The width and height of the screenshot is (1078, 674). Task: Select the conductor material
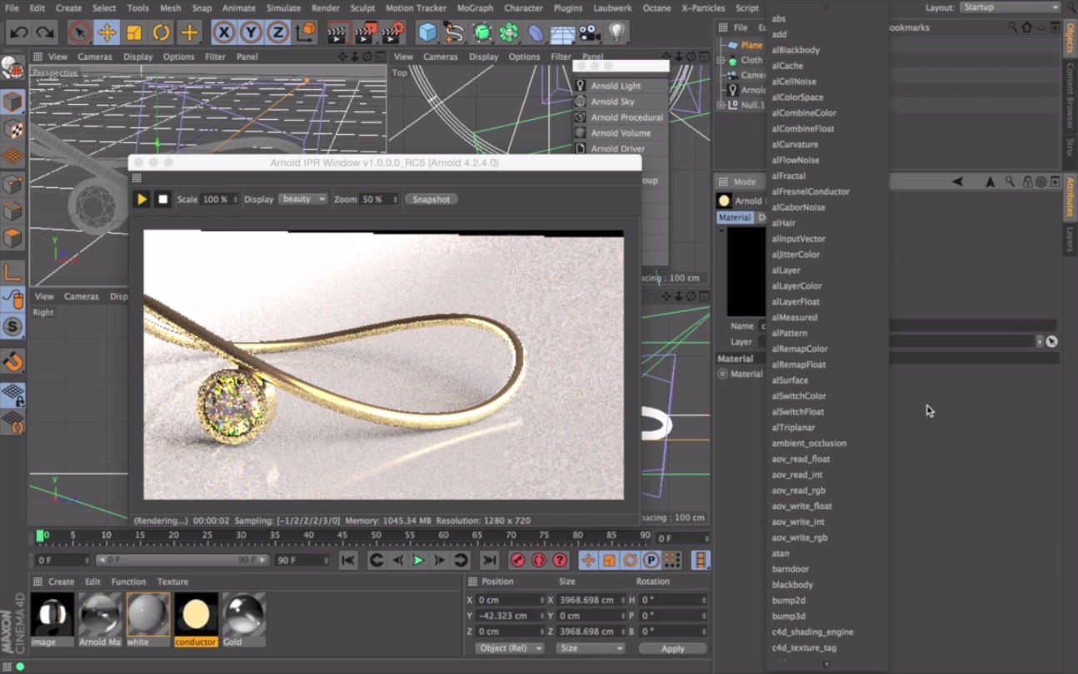(196, 620)
